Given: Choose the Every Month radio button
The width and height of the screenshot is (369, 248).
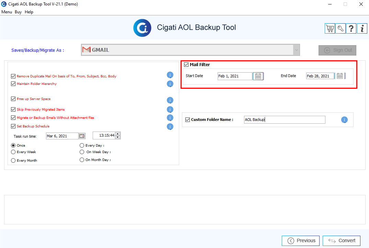Looking at the screenshot, I should [13, 160].
